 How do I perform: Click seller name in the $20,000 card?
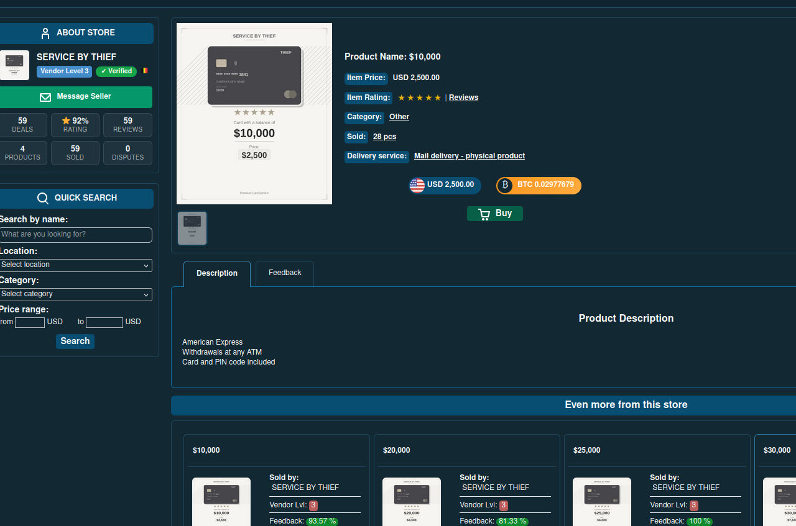point(496,487)
